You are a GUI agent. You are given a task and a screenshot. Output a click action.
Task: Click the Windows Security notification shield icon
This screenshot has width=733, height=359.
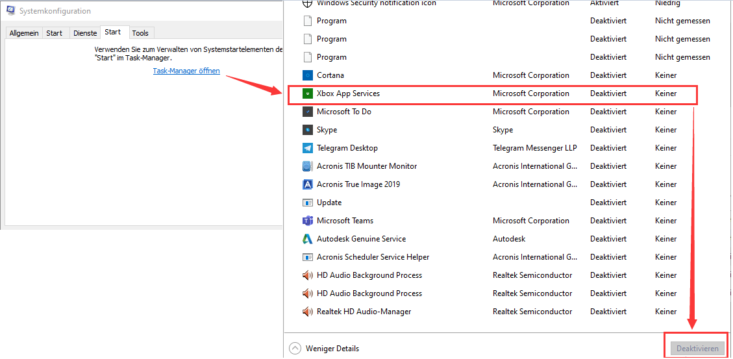(x=307, y=3)
